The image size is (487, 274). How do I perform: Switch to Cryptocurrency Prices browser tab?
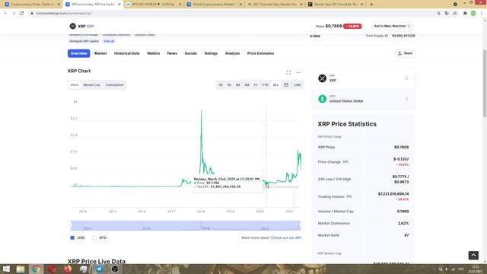[x=31, y=5]
